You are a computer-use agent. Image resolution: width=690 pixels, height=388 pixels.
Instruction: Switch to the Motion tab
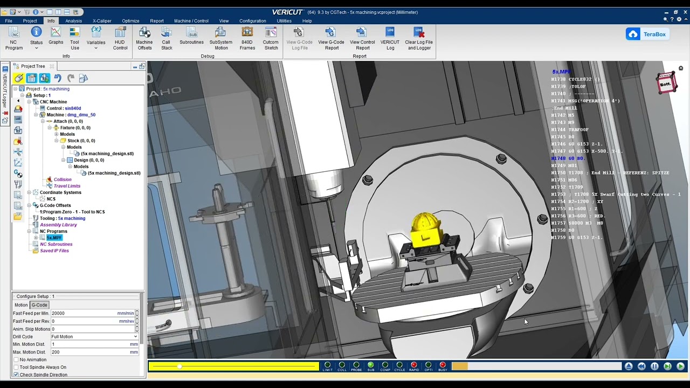point(21,305)
